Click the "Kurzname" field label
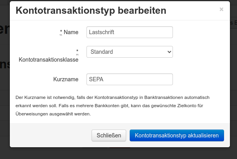The height and width of the screenshot is (159, 237). pos(66,79)
